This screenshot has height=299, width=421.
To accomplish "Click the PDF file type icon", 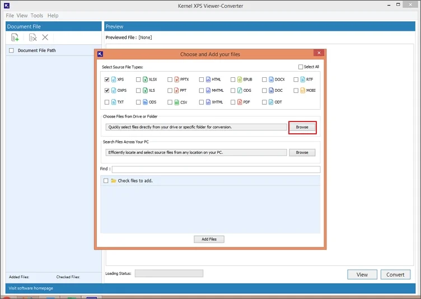I will [240, 102].
